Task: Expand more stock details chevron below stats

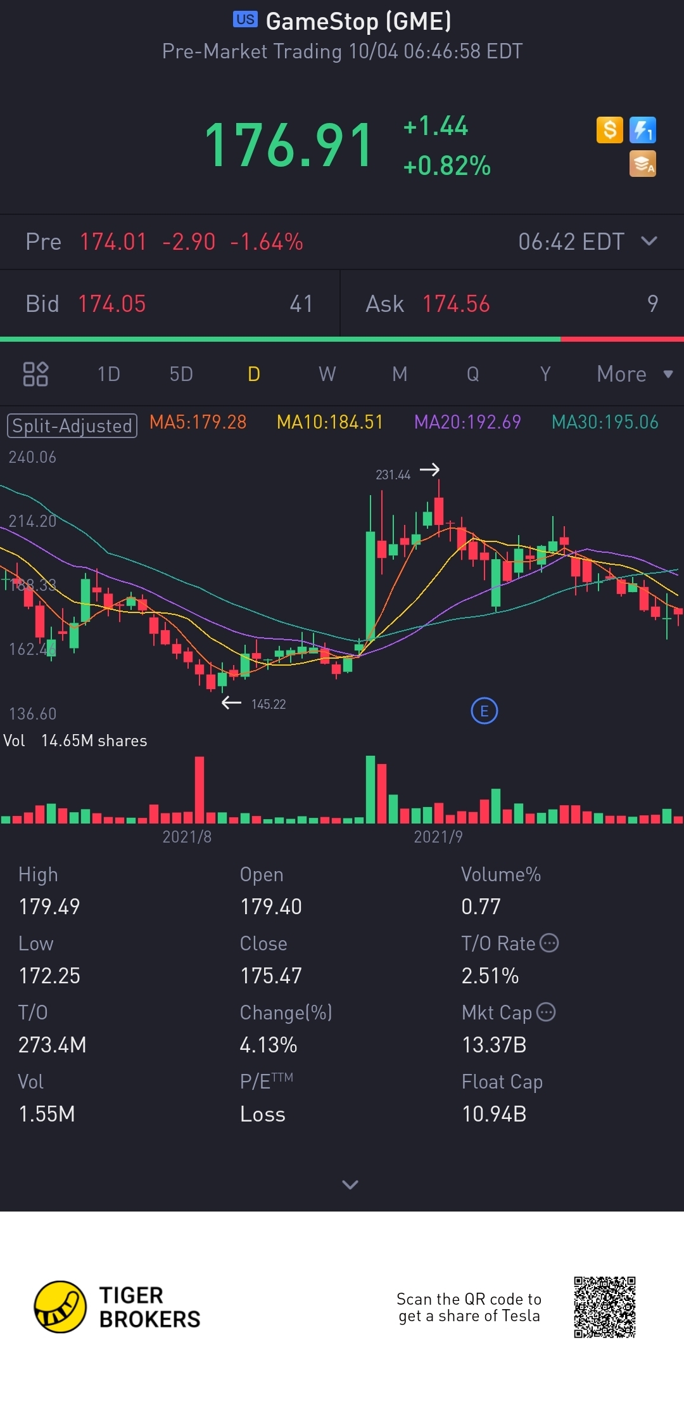Action: [x=350, y=1184]
